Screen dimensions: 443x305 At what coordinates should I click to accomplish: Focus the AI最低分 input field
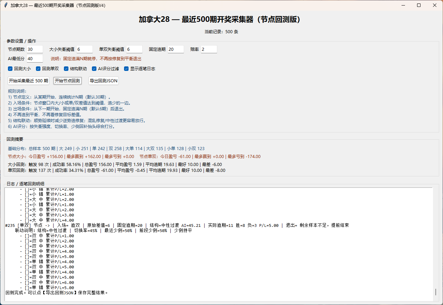(35, 59)
